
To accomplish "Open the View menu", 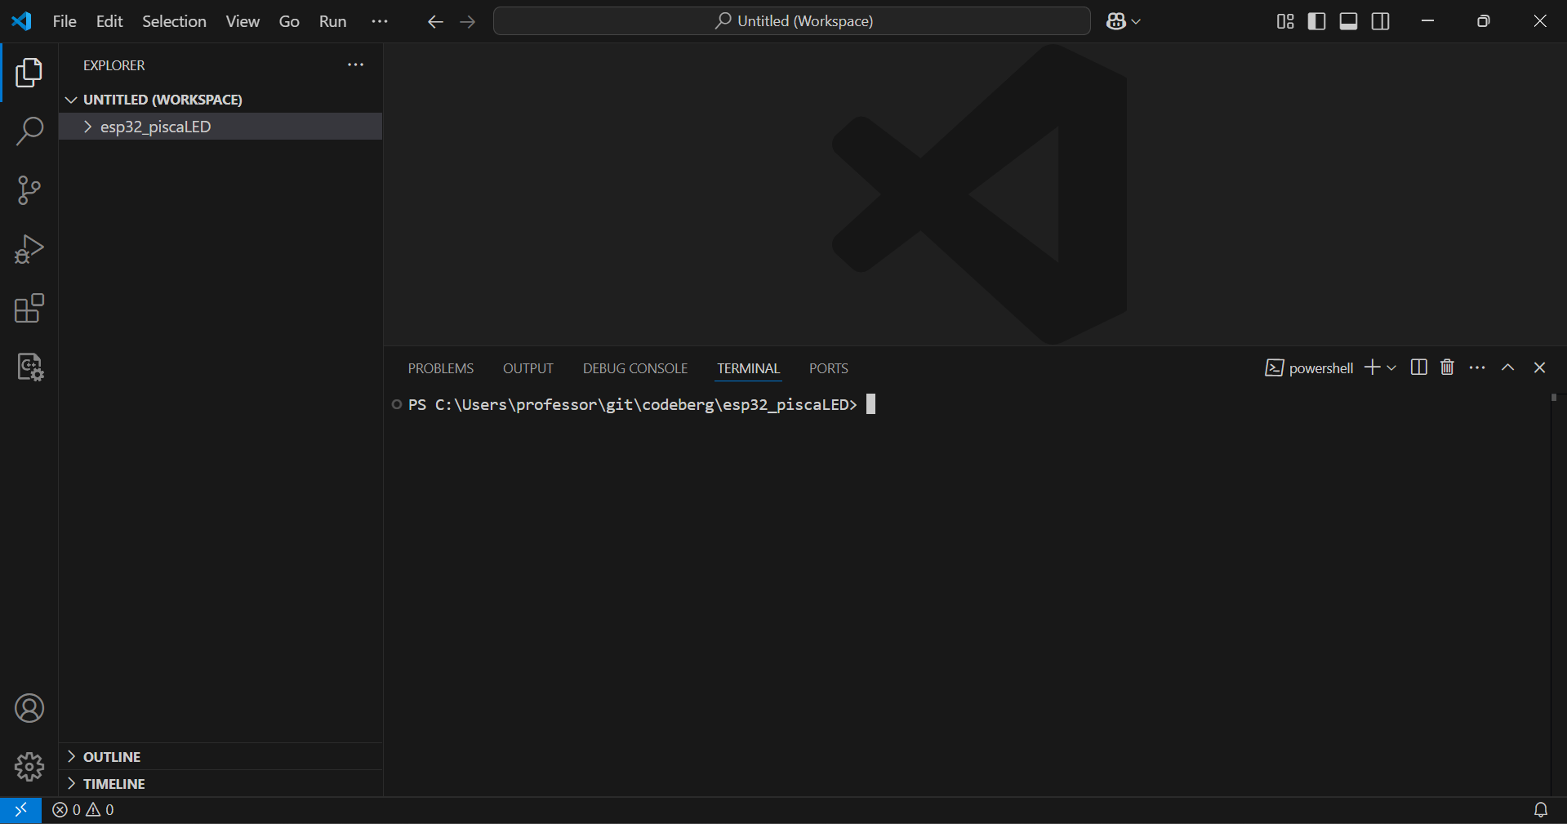I will 243,21.
